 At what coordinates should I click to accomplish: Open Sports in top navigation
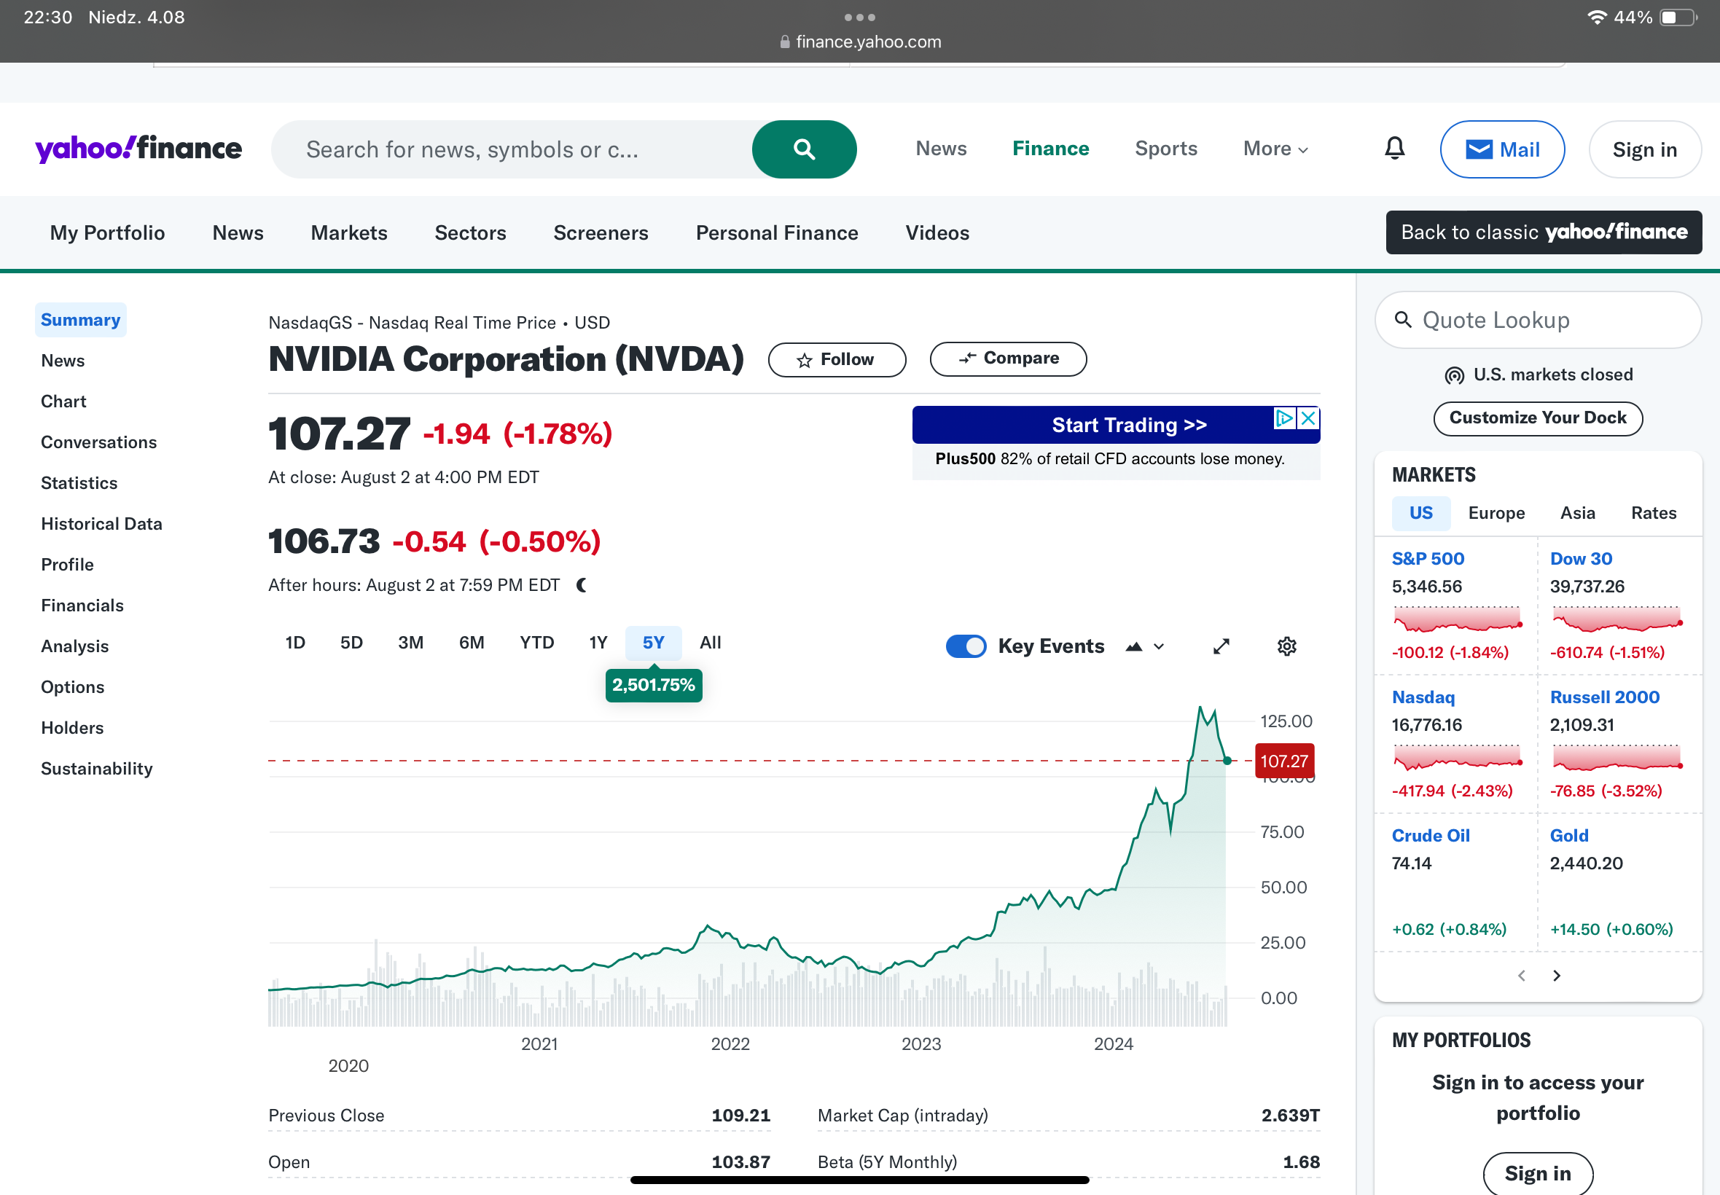(x=1166, y=148)
